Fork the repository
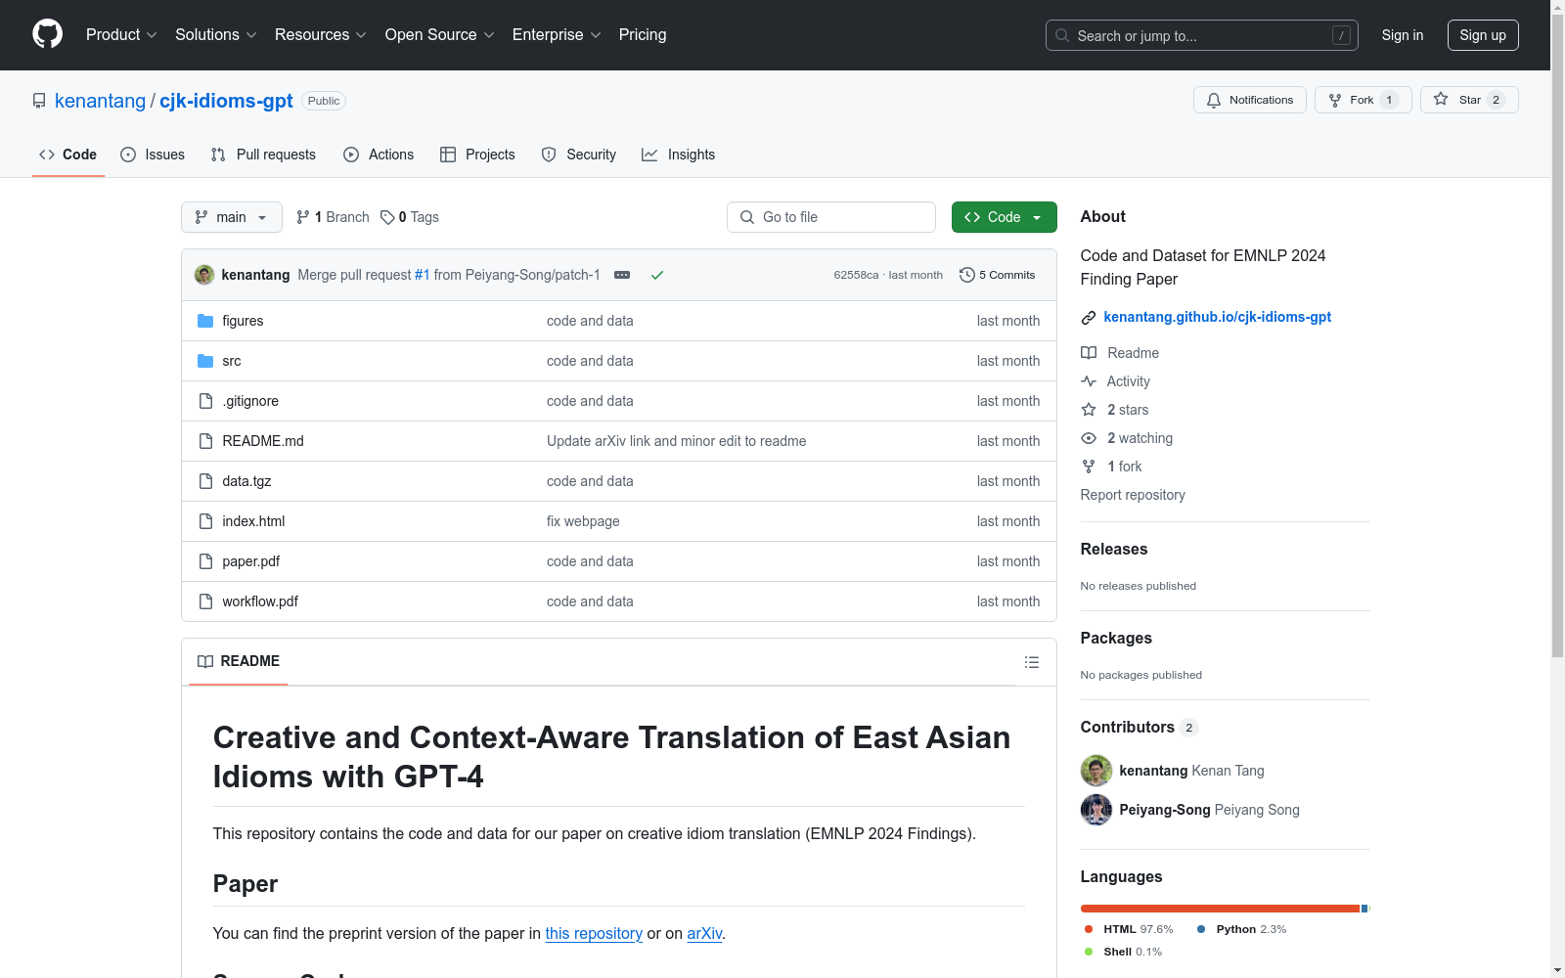Screen dimensions: 1565x978 coord(1364,100)
